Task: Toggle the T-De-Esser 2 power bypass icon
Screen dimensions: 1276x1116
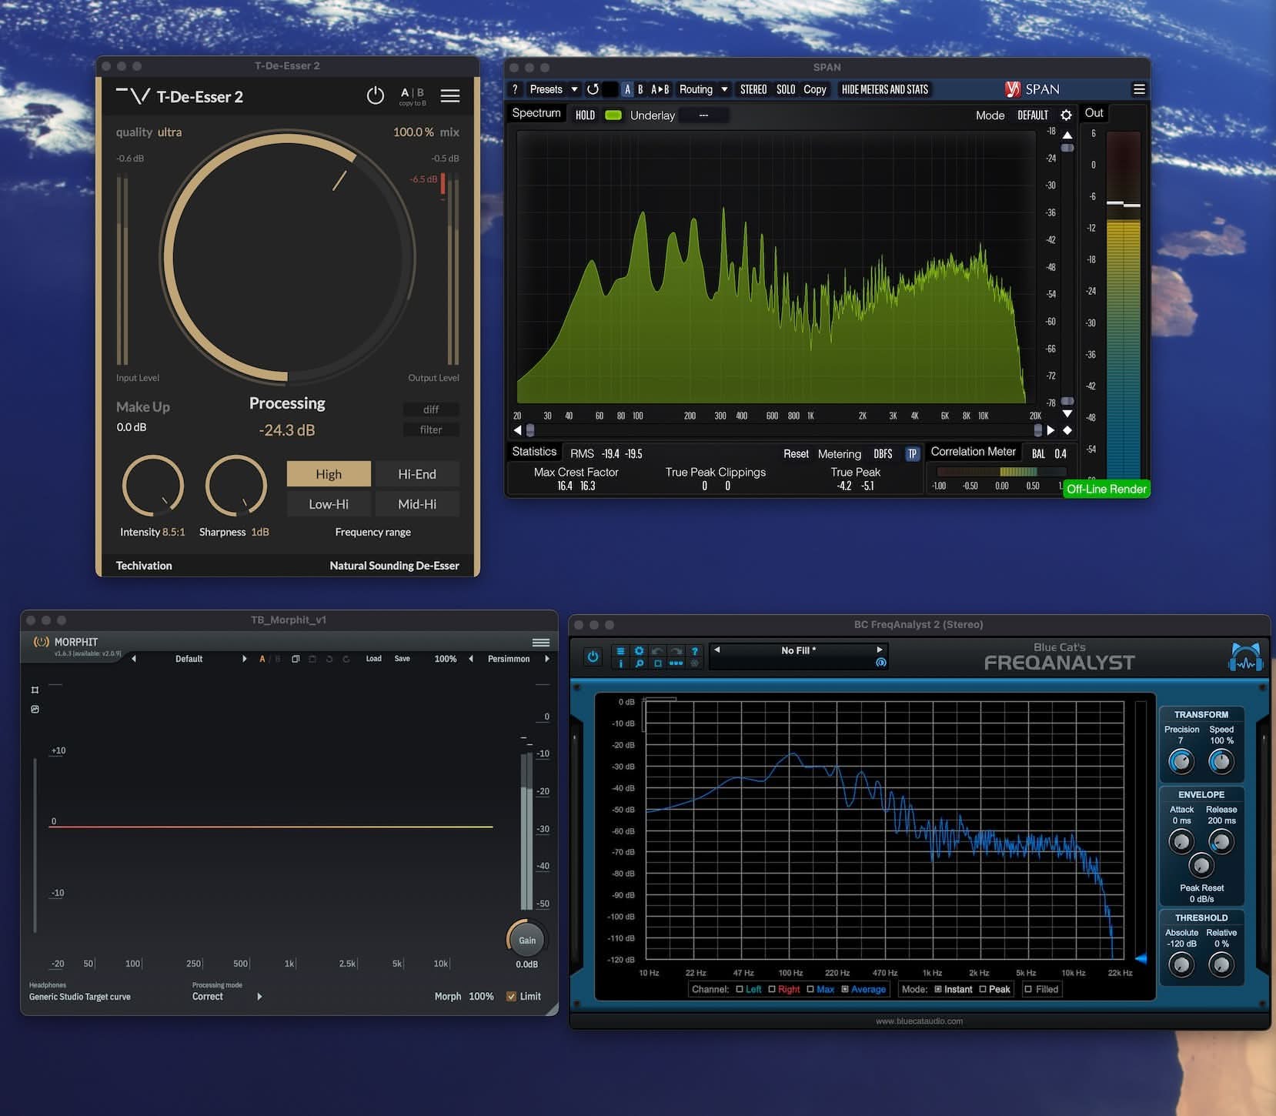Action: (x=375, y=96)
